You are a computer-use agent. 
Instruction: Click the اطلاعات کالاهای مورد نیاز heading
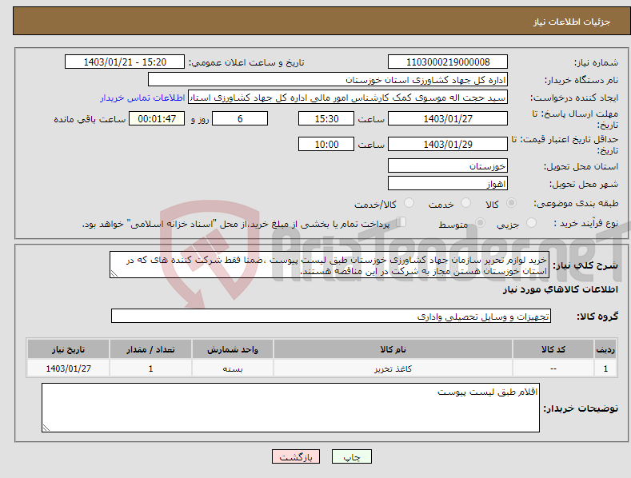tap(560, 289)
